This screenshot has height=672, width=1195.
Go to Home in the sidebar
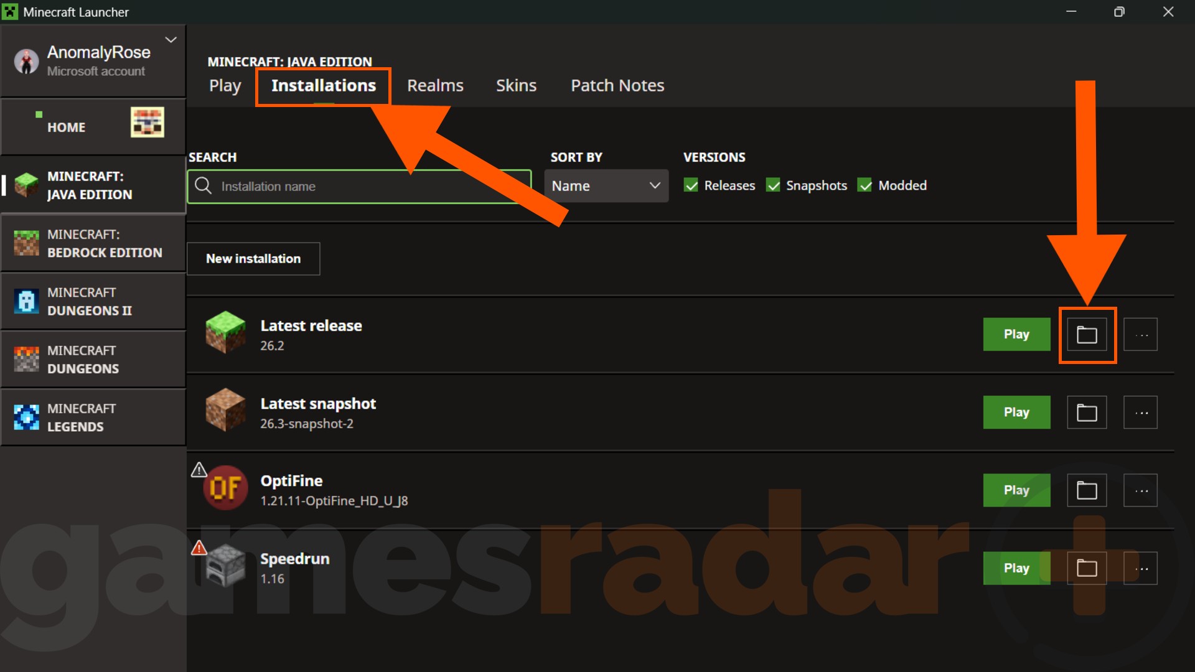[93, 127]
